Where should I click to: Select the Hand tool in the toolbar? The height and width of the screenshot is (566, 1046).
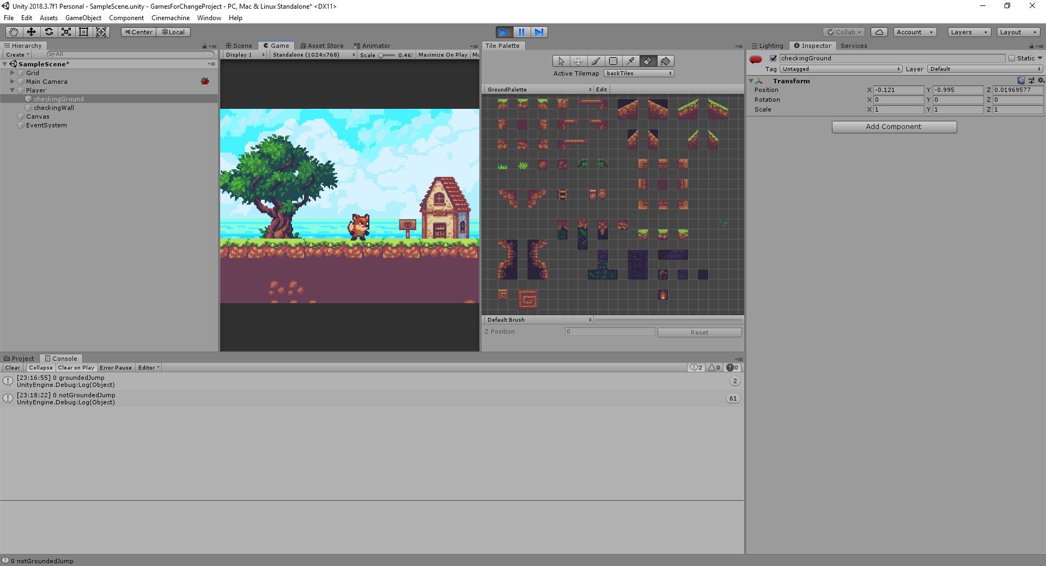click(x=14, y=32)
